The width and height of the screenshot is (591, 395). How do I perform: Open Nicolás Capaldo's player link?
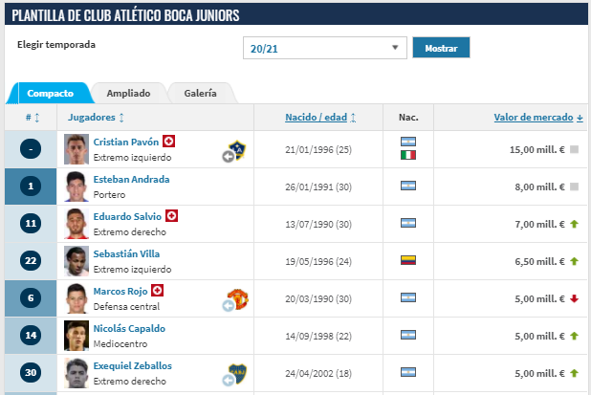pos(129,328)
